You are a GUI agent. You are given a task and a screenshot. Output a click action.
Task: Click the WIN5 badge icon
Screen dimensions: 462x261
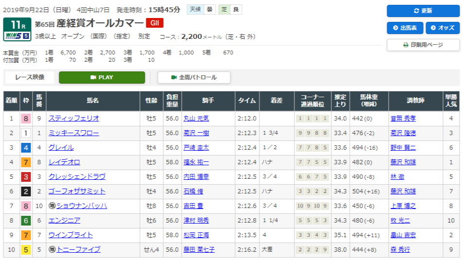coord(17,35)
